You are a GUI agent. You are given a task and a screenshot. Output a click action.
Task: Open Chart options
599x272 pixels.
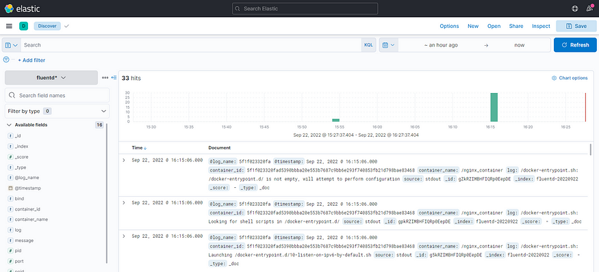tap(570, 78)
